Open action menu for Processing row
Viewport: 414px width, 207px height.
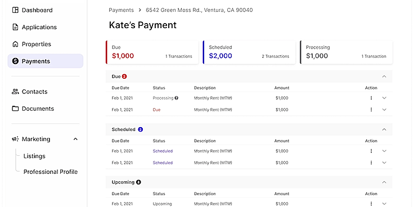pyautogui.click(x=371, y=98)
